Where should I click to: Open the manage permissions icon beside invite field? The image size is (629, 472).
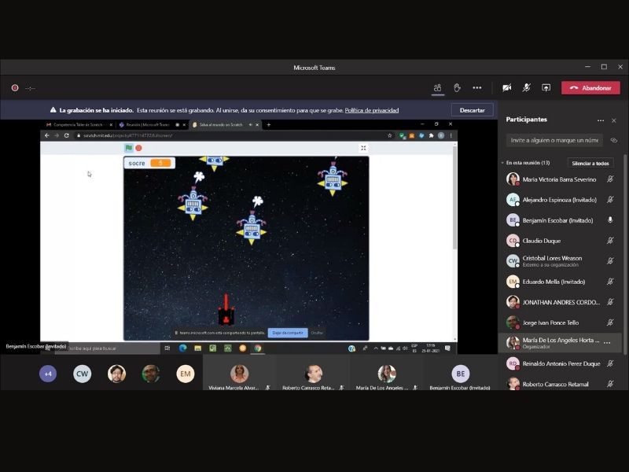614,140
